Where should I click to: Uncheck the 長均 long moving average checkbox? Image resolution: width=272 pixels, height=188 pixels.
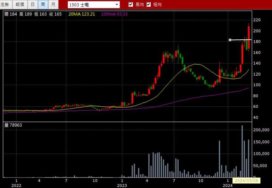tap(131, 5)
